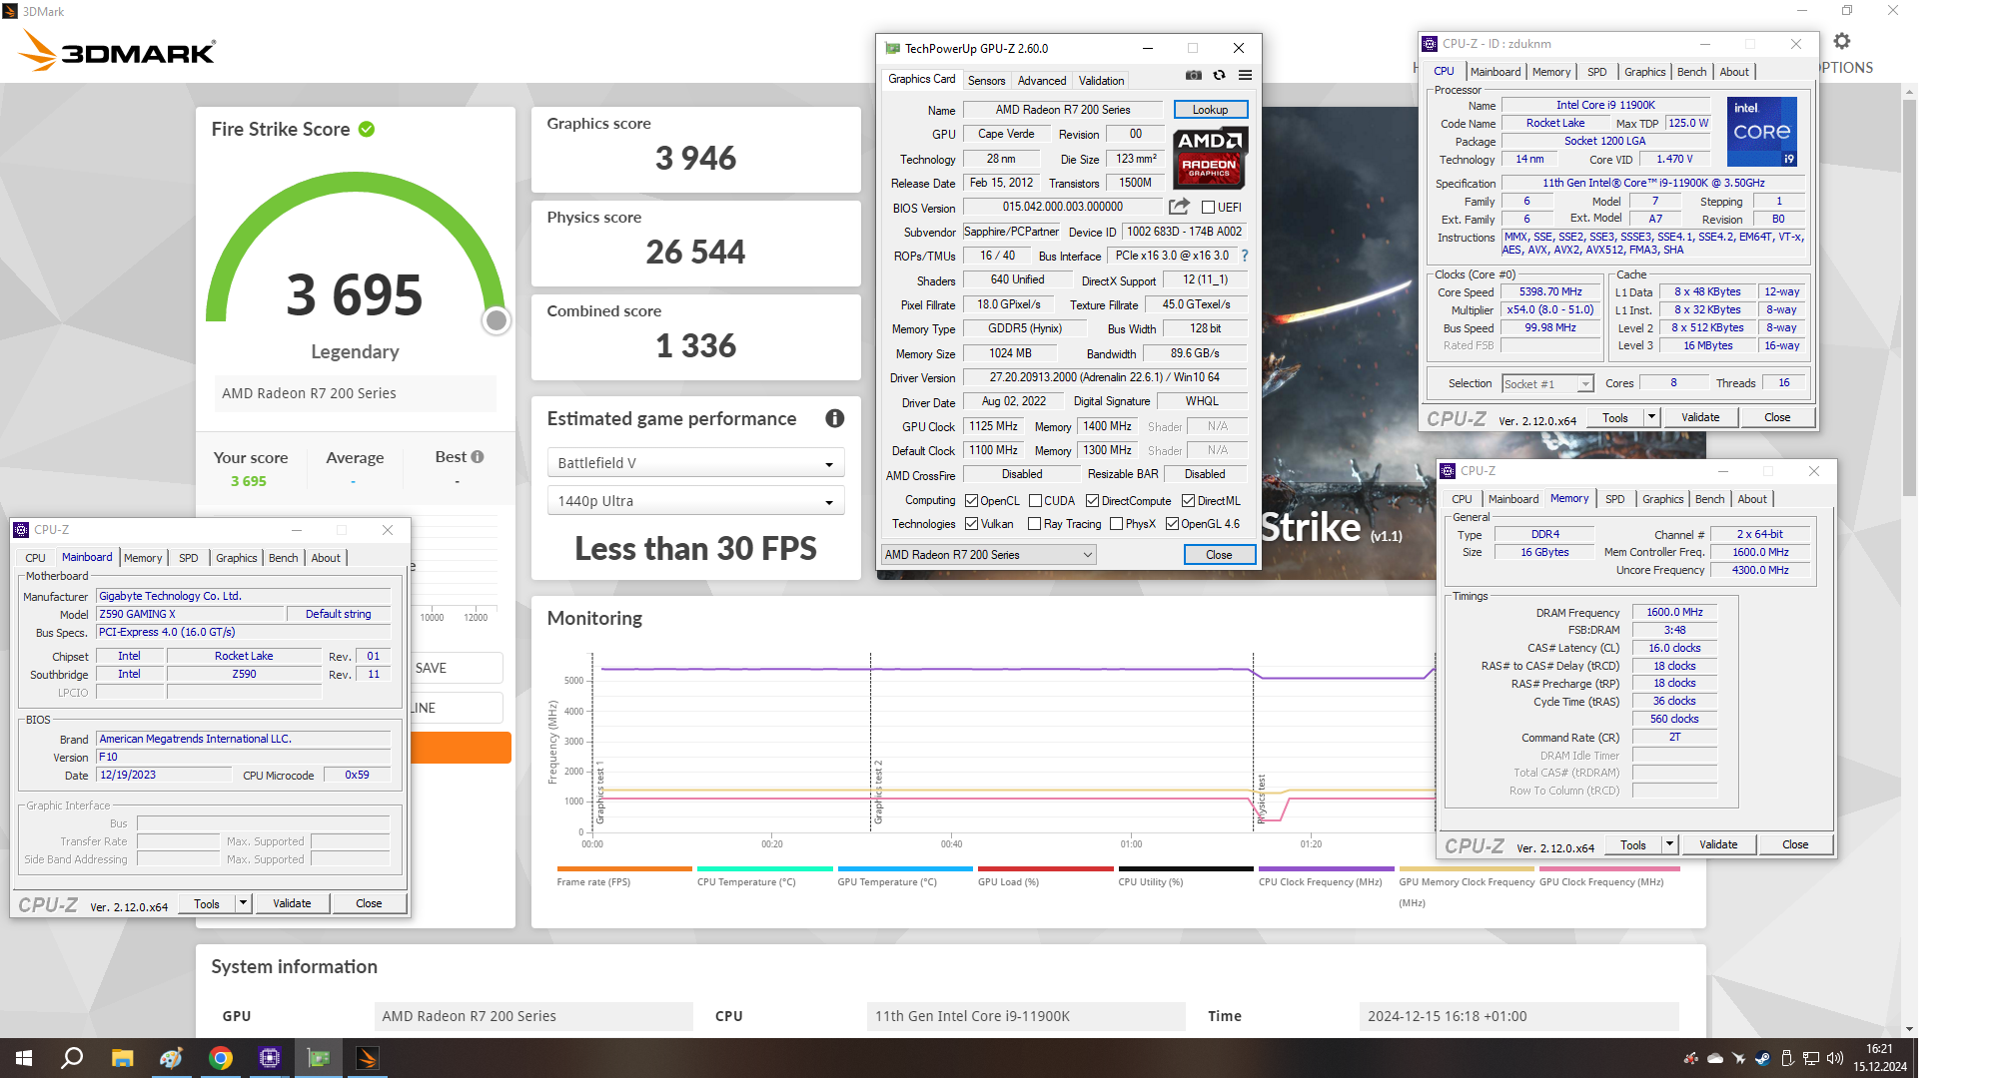Click the info icon beside Estimated game performance
The width and height of the screenshot is (1998, 1078).
[835, 418]
